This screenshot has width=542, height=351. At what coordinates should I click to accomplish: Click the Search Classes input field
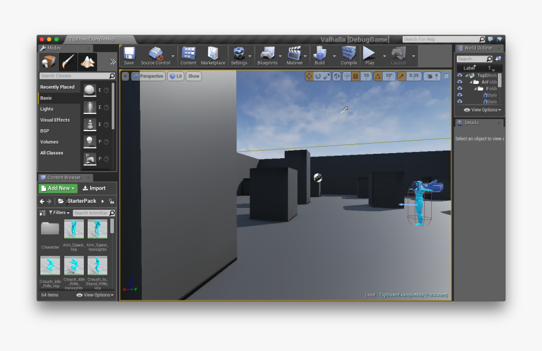[x=78, y=76]
